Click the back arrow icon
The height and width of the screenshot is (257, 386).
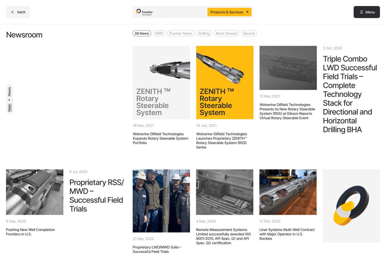[12, 12]
